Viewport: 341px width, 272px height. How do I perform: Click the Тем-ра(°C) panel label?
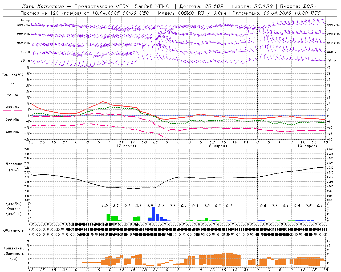(x=13, y=75)
